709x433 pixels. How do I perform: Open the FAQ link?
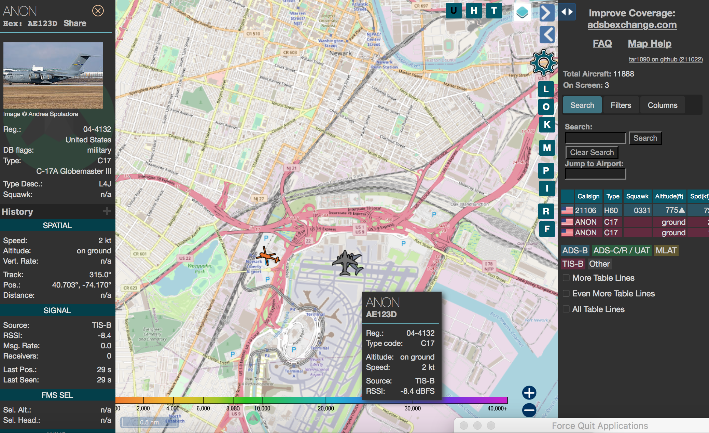click(x=602, y=43)
